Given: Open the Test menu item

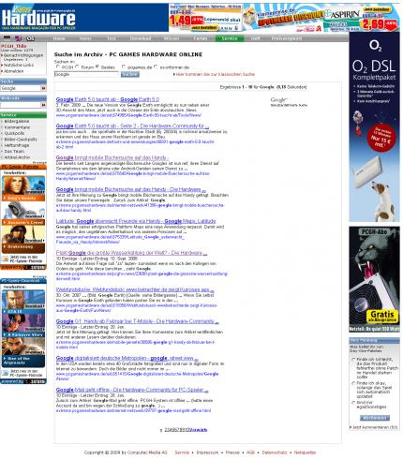Looking at the screenshot, I should 112,38.
